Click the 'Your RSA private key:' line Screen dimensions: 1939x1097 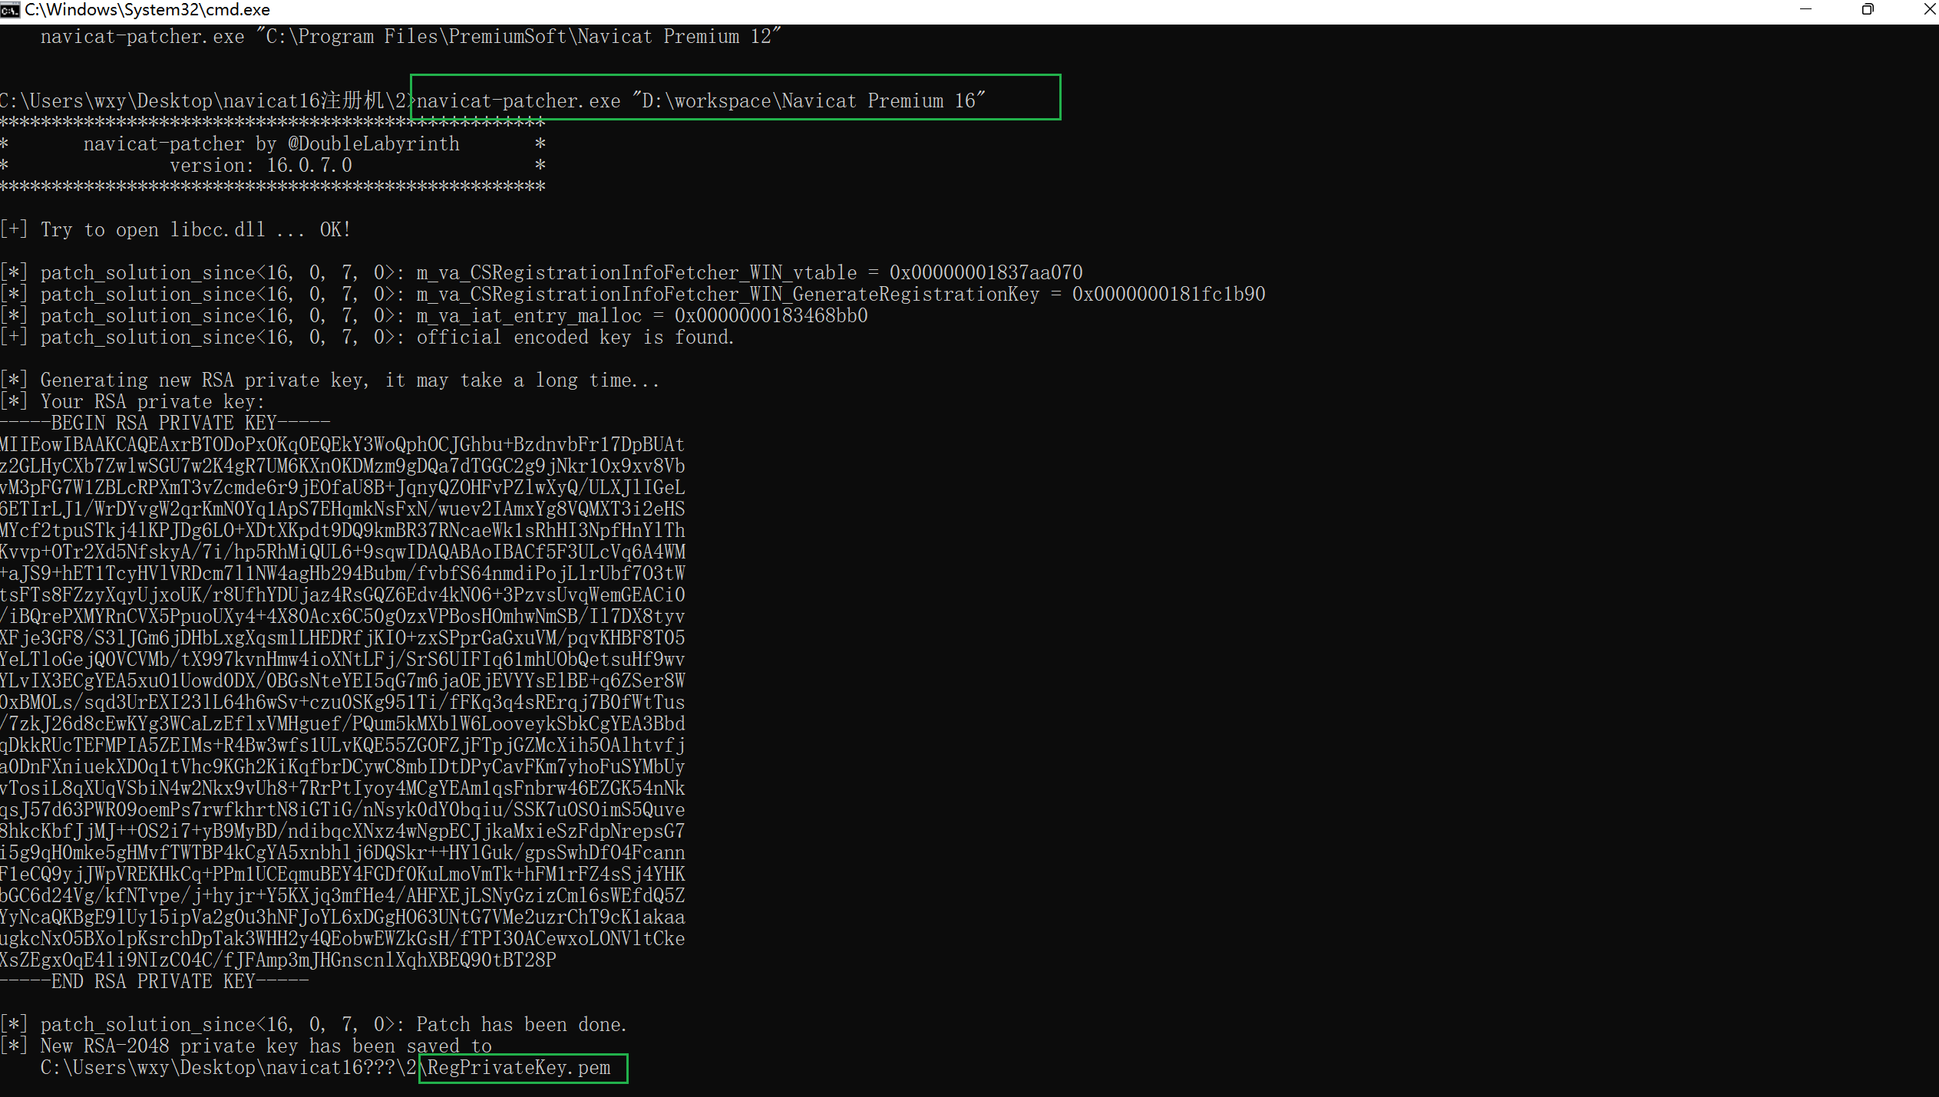click(x=132, y=402)
